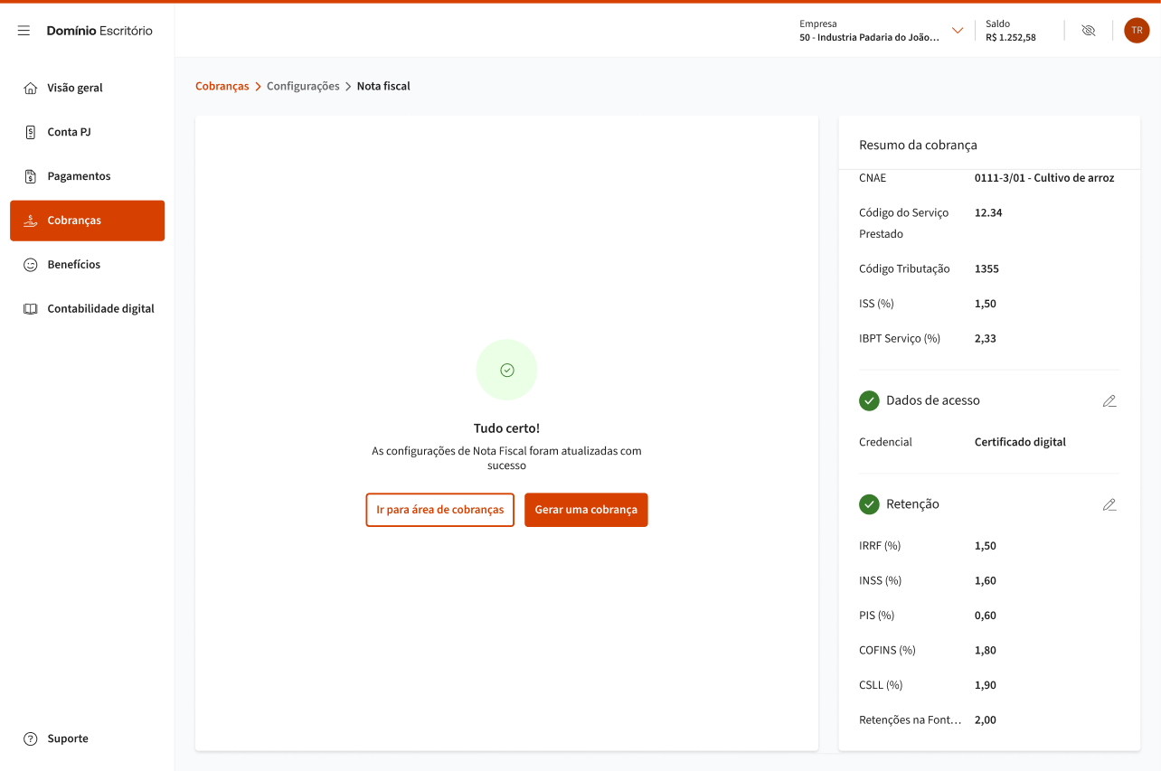This screenshot has width=1161, height=771.
Task: Toggle balance visibility eye icon
Action: point(1089,31)
